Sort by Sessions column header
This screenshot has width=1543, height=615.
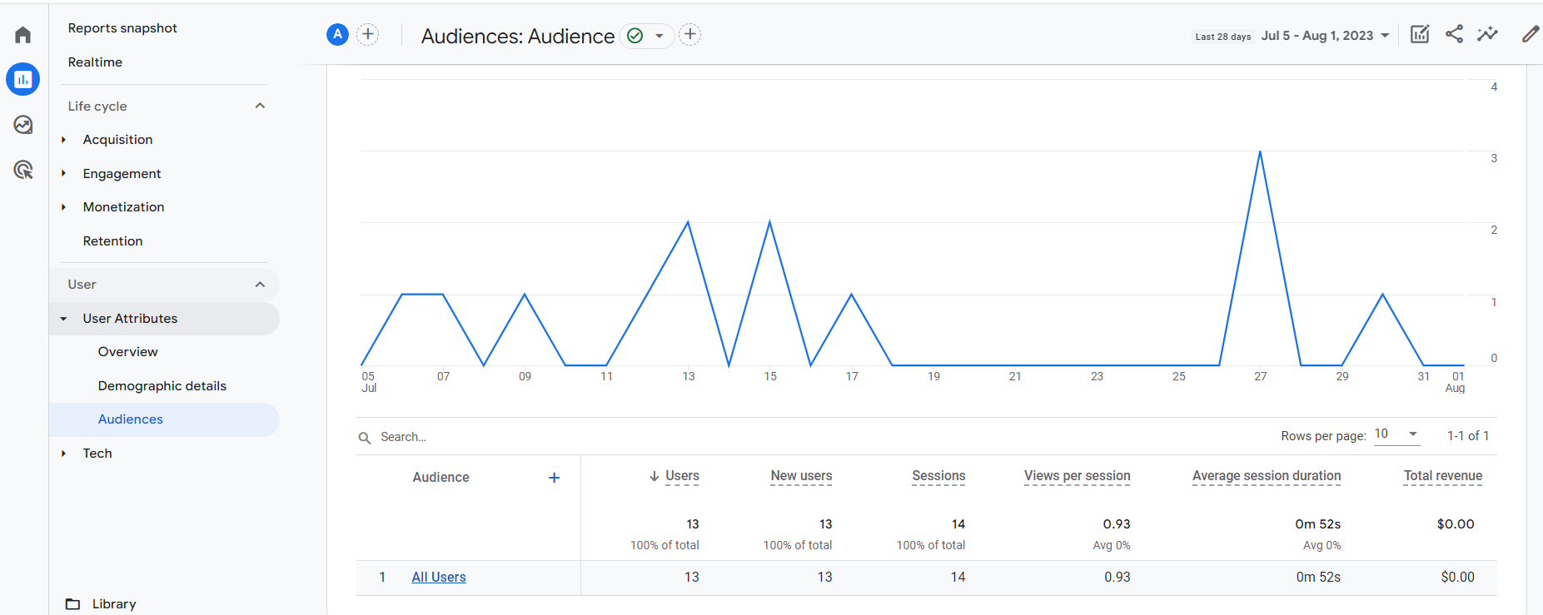(938, 476)
